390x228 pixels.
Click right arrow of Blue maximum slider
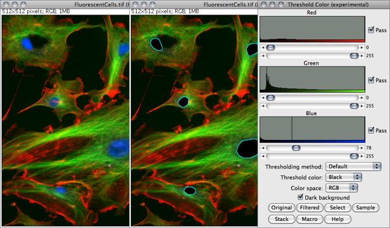362,156
